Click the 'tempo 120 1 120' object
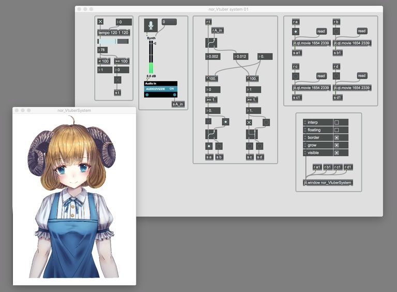Screen dimensions: 397x292 tap(113, 33)
